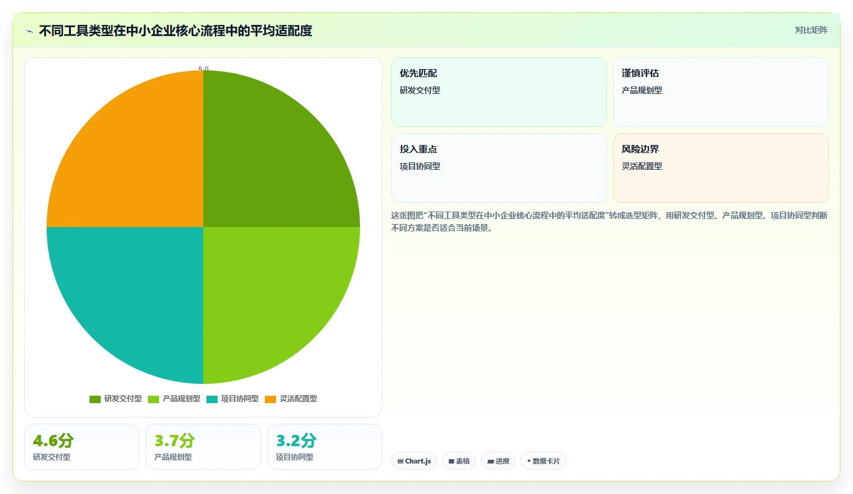The height and width of the screenshot is (494, 853).
Task: Click the Chart.js tag icon
Action: pyautogui.click(x=400, y=461)
